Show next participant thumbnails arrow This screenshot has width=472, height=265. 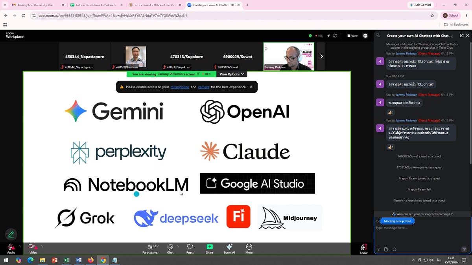(321, 57)
